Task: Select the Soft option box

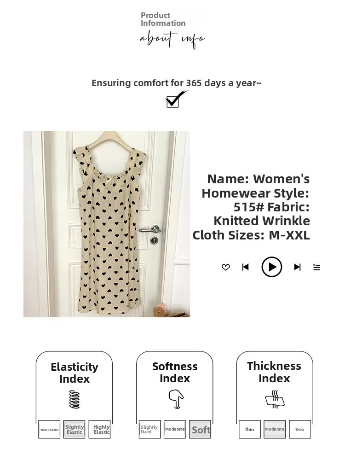Action: click(200, 430)
